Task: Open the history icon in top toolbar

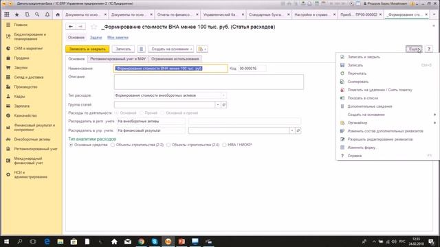Action: [27, 14]
